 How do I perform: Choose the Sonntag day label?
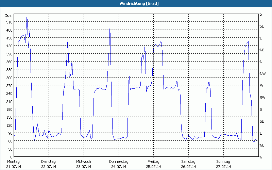pos(223,161)
